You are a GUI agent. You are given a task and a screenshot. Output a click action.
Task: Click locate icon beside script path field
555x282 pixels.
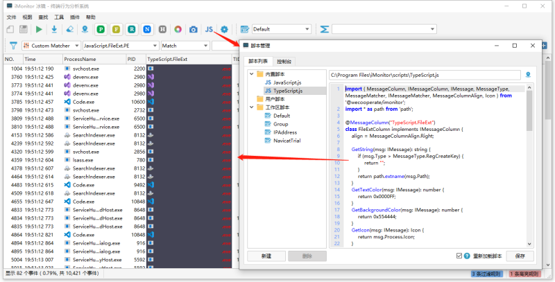click(528, 75)
